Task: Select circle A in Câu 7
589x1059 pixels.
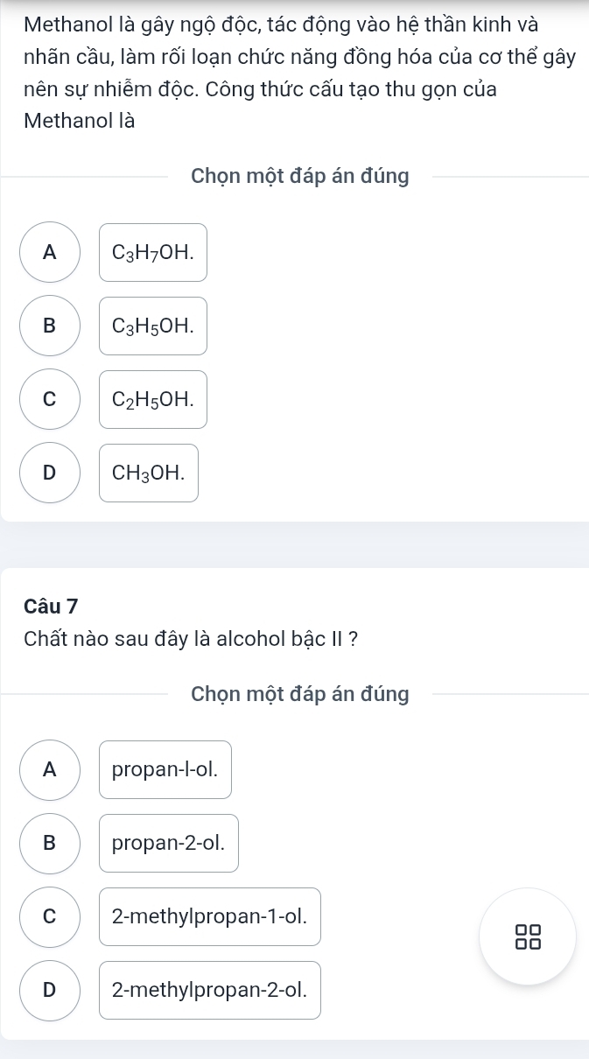Action: (50, 769)
